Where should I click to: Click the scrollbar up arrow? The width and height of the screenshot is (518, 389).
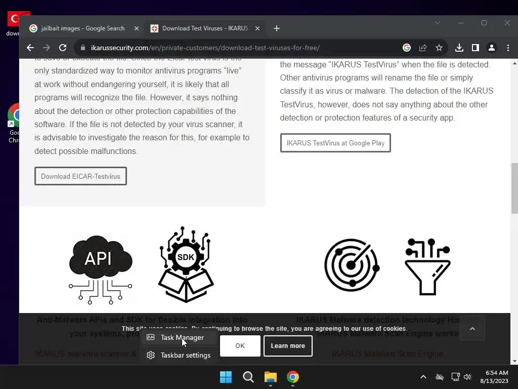point(514,62)
